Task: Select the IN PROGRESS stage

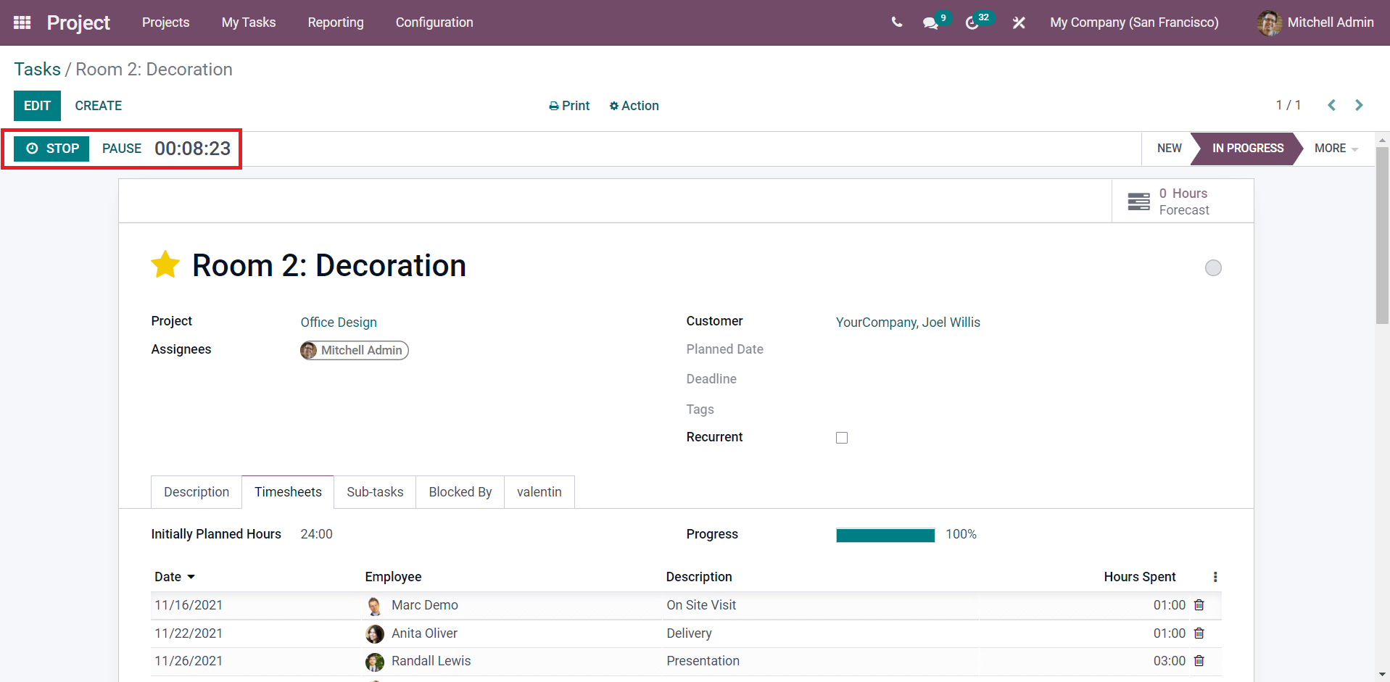Action: (x=1247, y=148)
